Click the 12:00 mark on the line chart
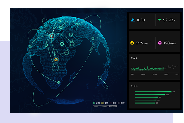This screenshot has width=184, height=123. coord(155,74)
